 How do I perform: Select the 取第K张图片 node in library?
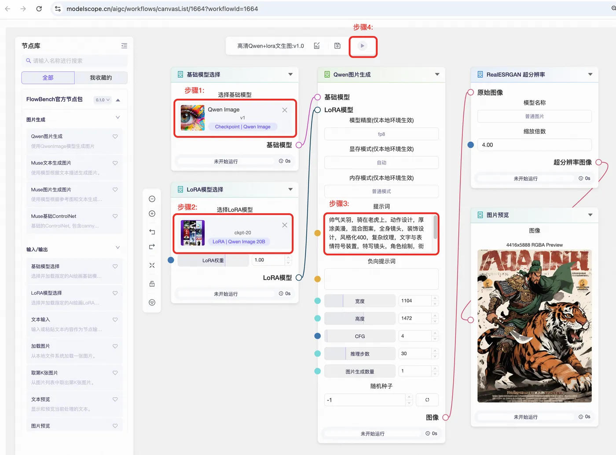[74, 377]
